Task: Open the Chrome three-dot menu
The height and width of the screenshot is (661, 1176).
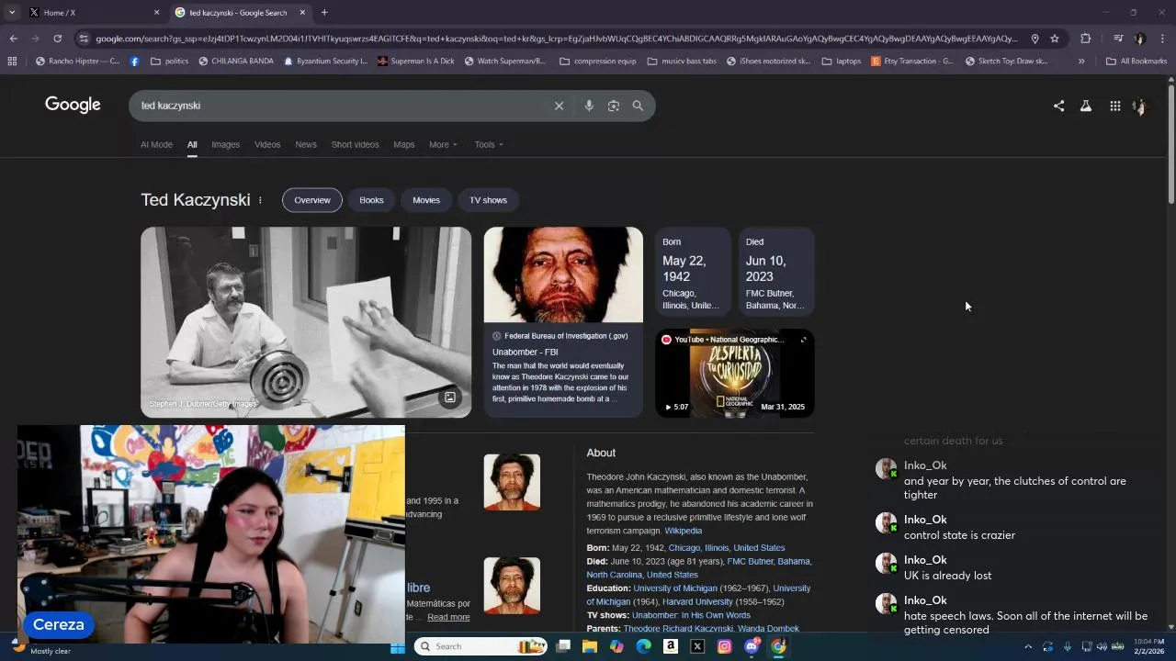Action: (1163, 39)
